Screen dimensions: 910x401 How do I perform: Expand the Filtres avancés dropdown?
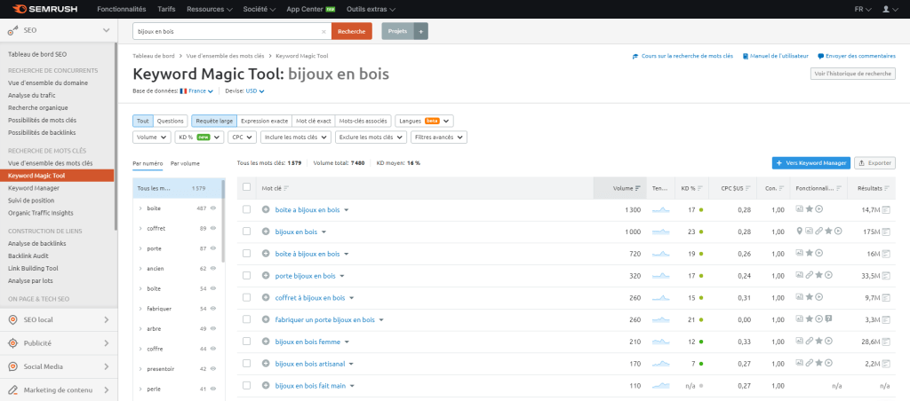click(442, 138)
